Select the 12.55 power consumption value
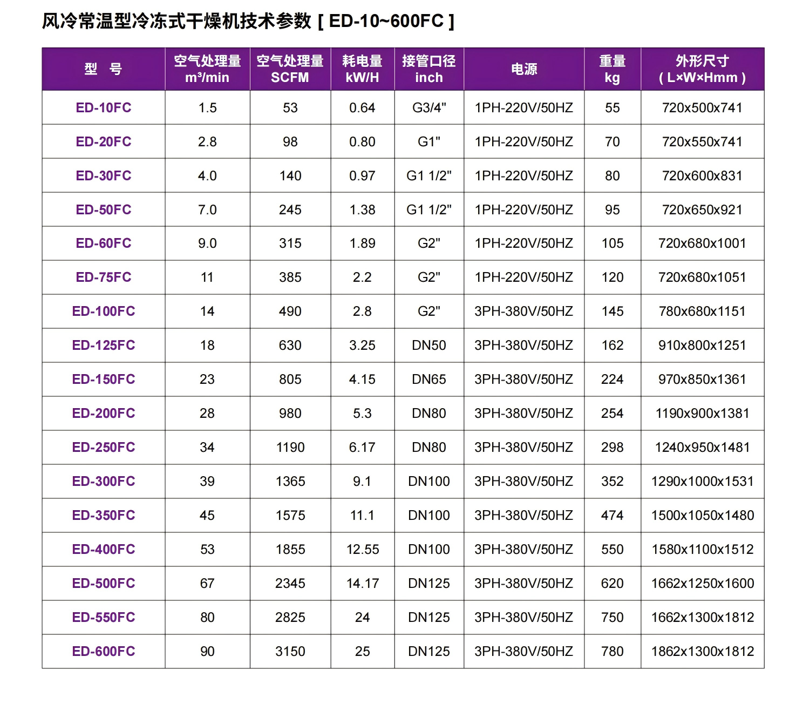Screen dimensions: 803x704 coord(362,549)
